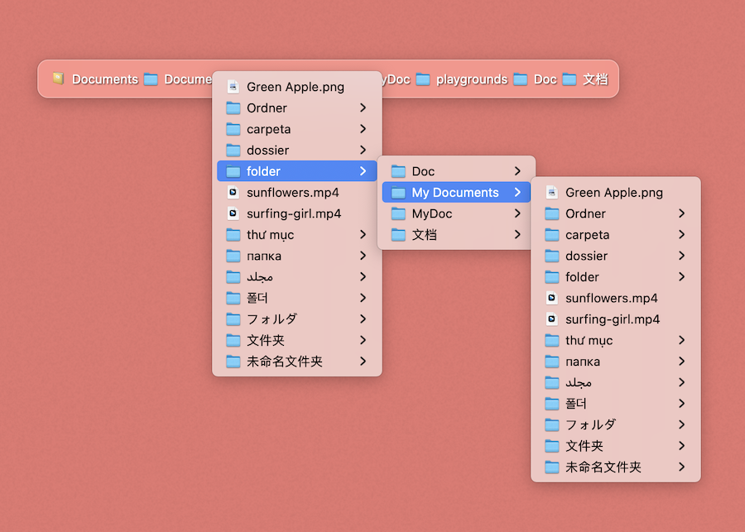
Task: Click sunflowers.mp4 video icon in rightmost submenu
Action: tap(551, 298)
